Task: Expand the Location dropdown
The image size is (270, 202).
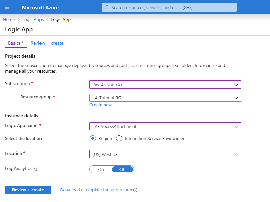Action: click(165, 154)
